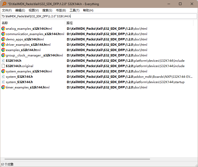The image size is (198, 167).
Task: Click Chrome icon beside timer_examples_s32k144.html
Action: coord(3,87)
